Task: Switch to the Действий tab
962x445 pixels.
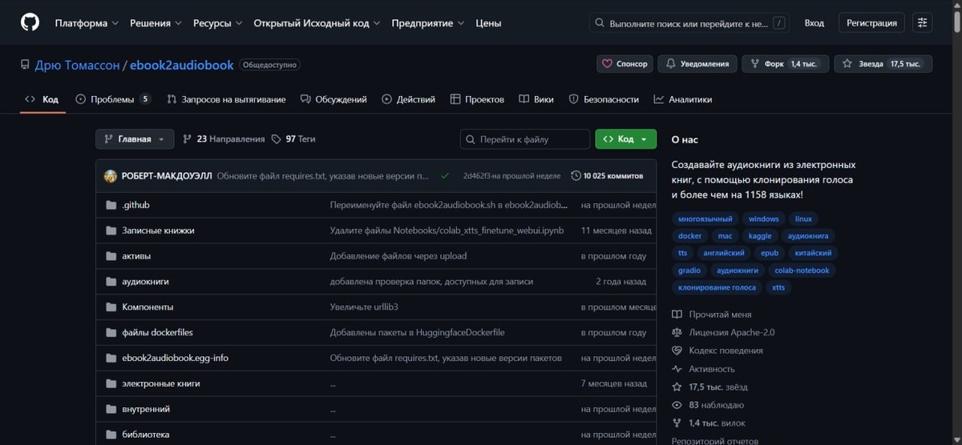Action: [409, 99]
